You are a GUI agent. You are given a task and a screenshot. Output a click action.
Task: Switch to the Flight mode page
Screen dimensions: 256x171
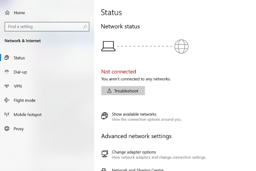click(x=24, y=100)
